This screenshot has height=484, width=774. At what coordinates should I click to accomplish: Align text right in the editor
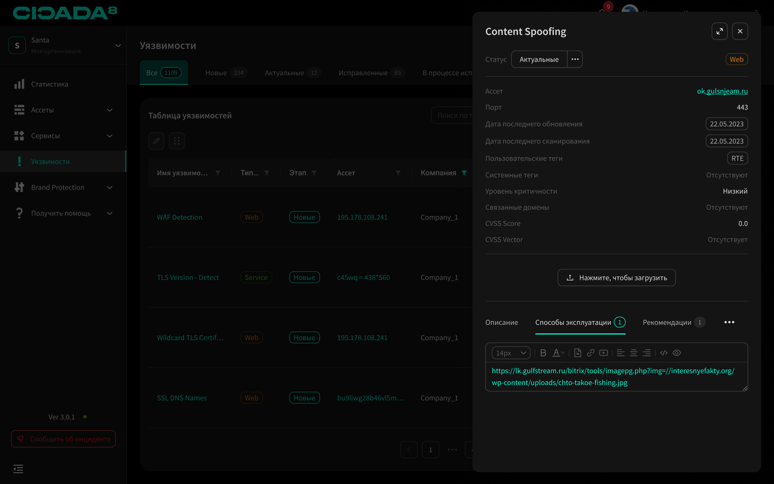646,353
